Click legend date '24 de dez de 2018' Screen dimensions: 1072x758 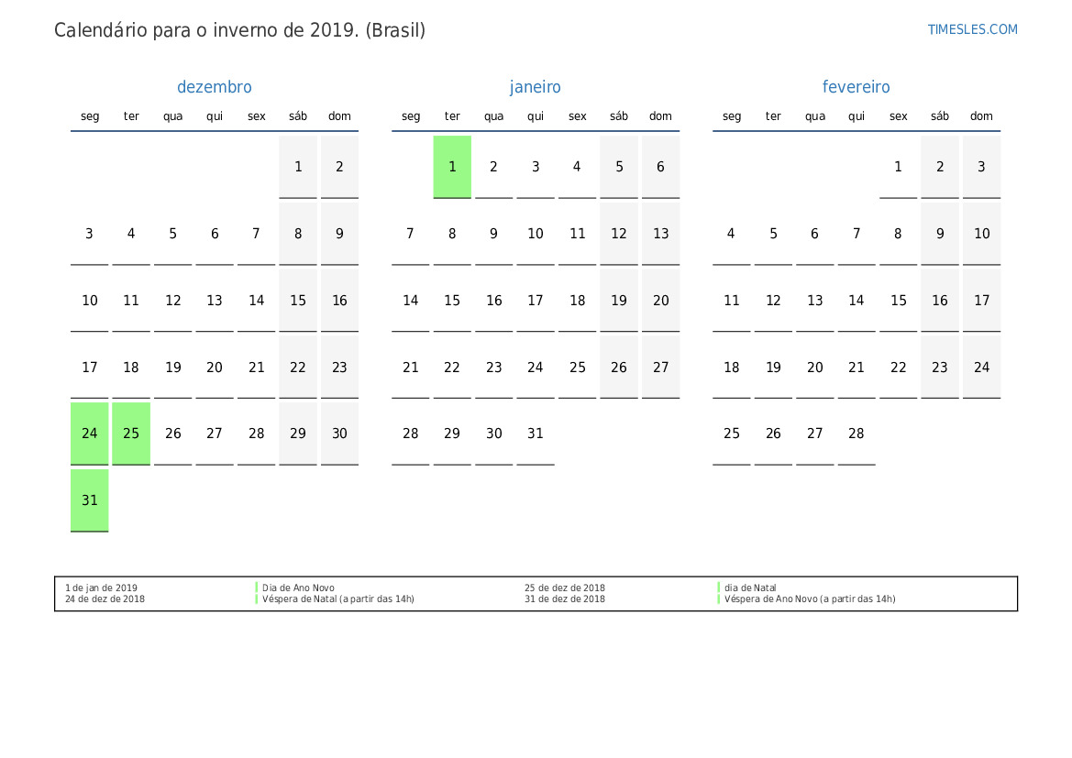point(105,599)
